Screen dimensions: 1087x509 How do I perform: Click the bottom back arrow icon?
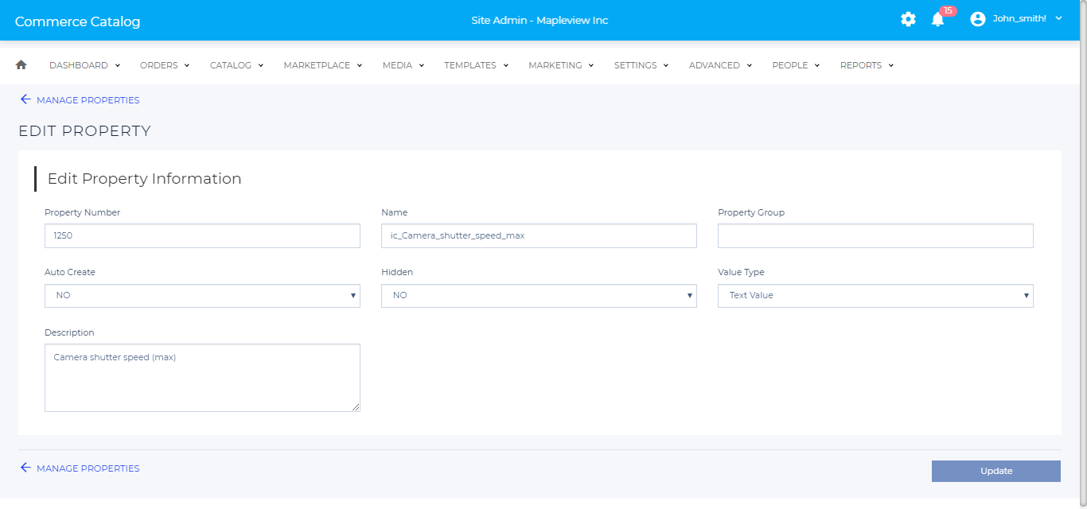click(25, 468)
